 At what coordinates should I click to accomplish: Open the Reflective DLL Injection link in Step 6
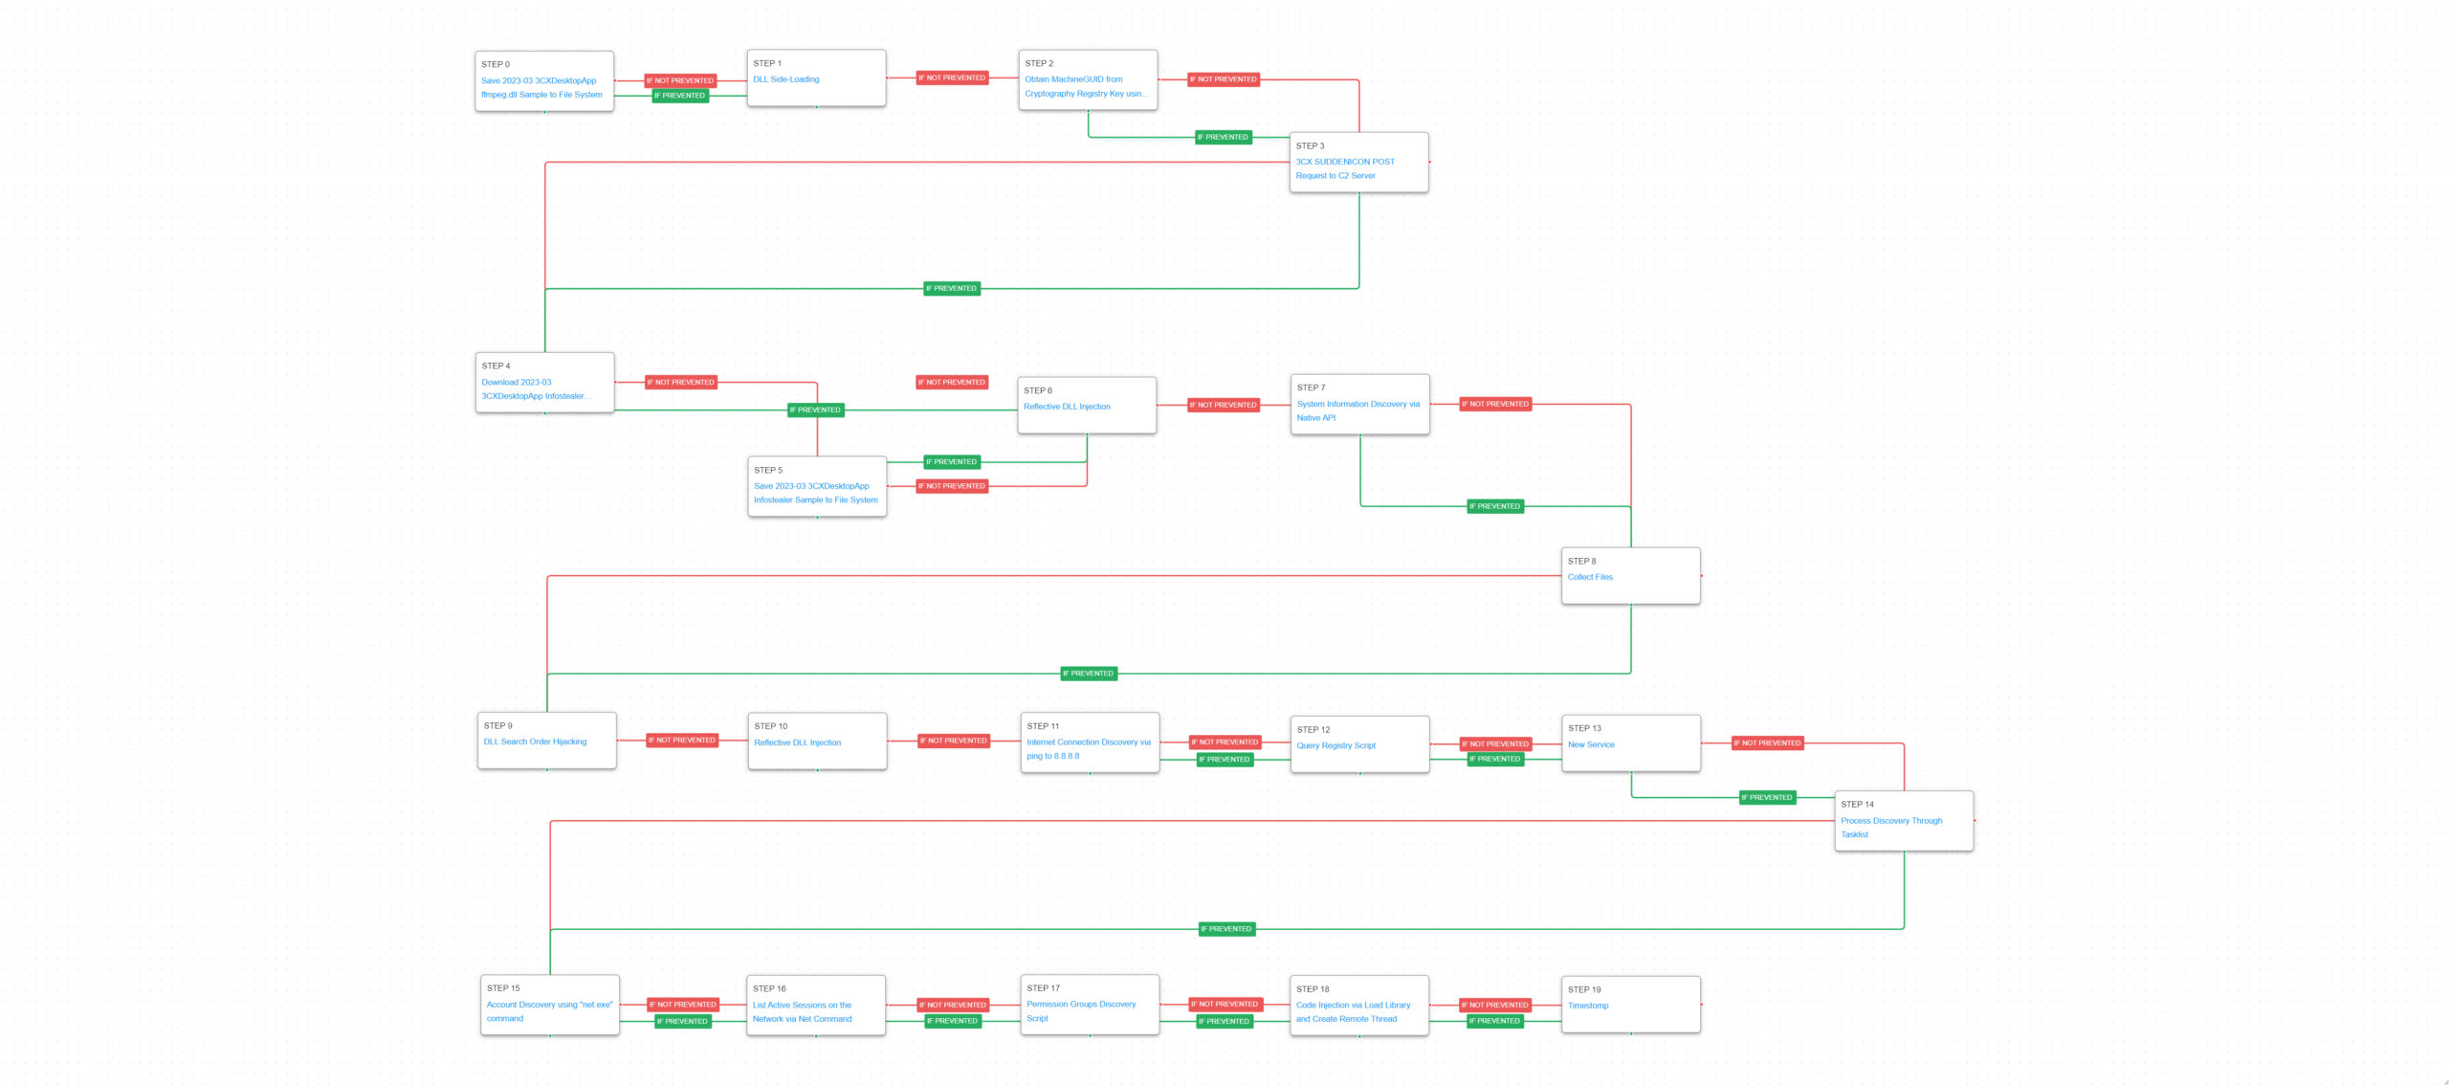(1067, 407)
